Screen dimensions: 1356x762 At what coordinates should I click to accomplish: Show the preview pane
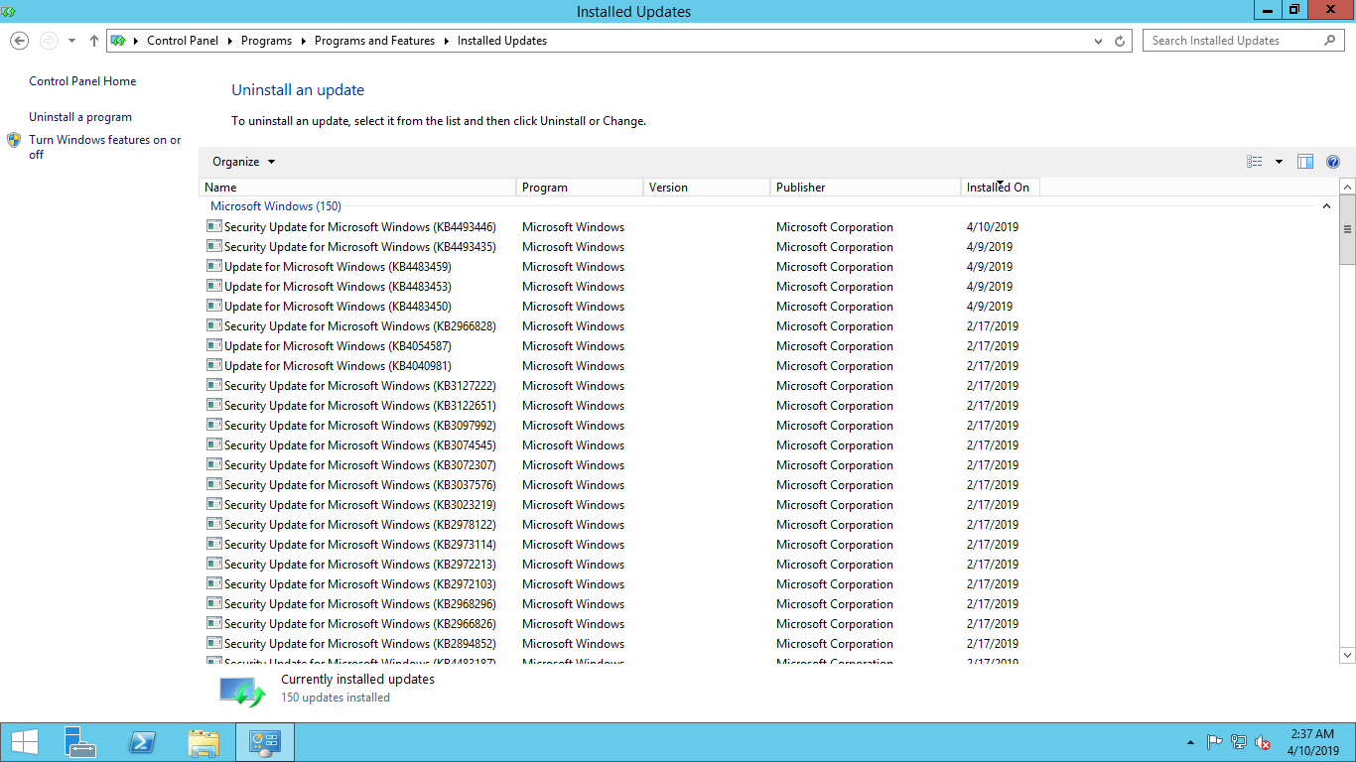pos(1305,162)
